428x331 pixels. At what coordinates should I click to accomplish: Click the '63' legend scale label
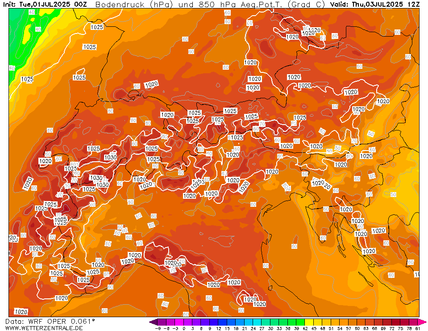tap(366, 328)
